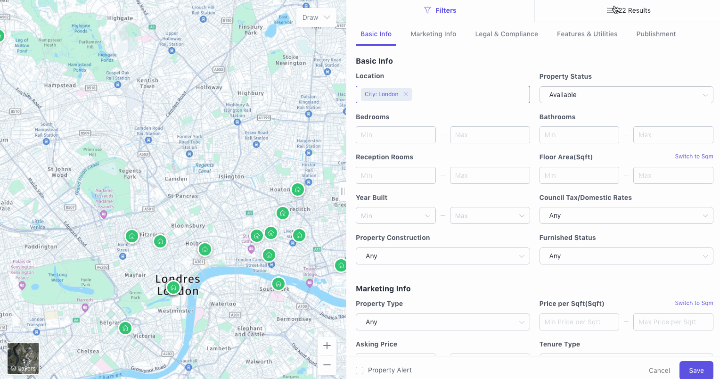Open the Layers satellite thumbnail
720x379 pixels.
pos(23,358)
